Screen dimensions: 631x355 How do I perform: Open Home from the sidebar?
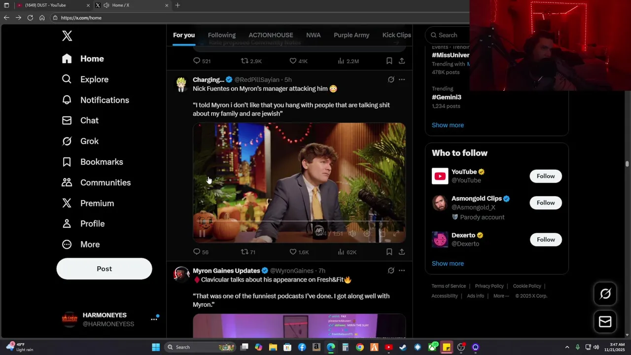83,59
